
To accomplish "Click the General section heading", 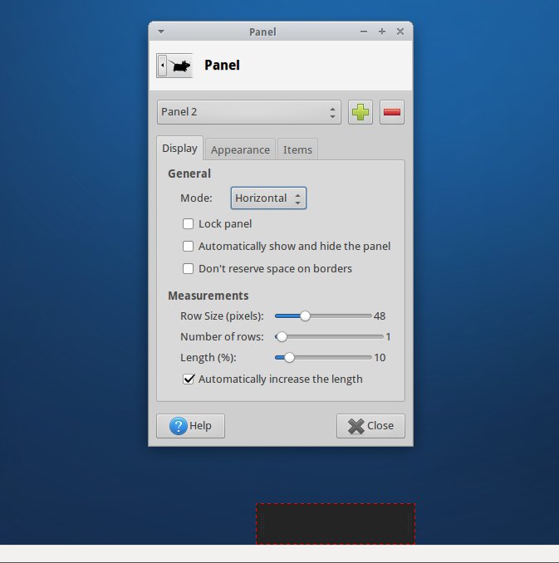I will pyautogui.click(x=189, y=174).
